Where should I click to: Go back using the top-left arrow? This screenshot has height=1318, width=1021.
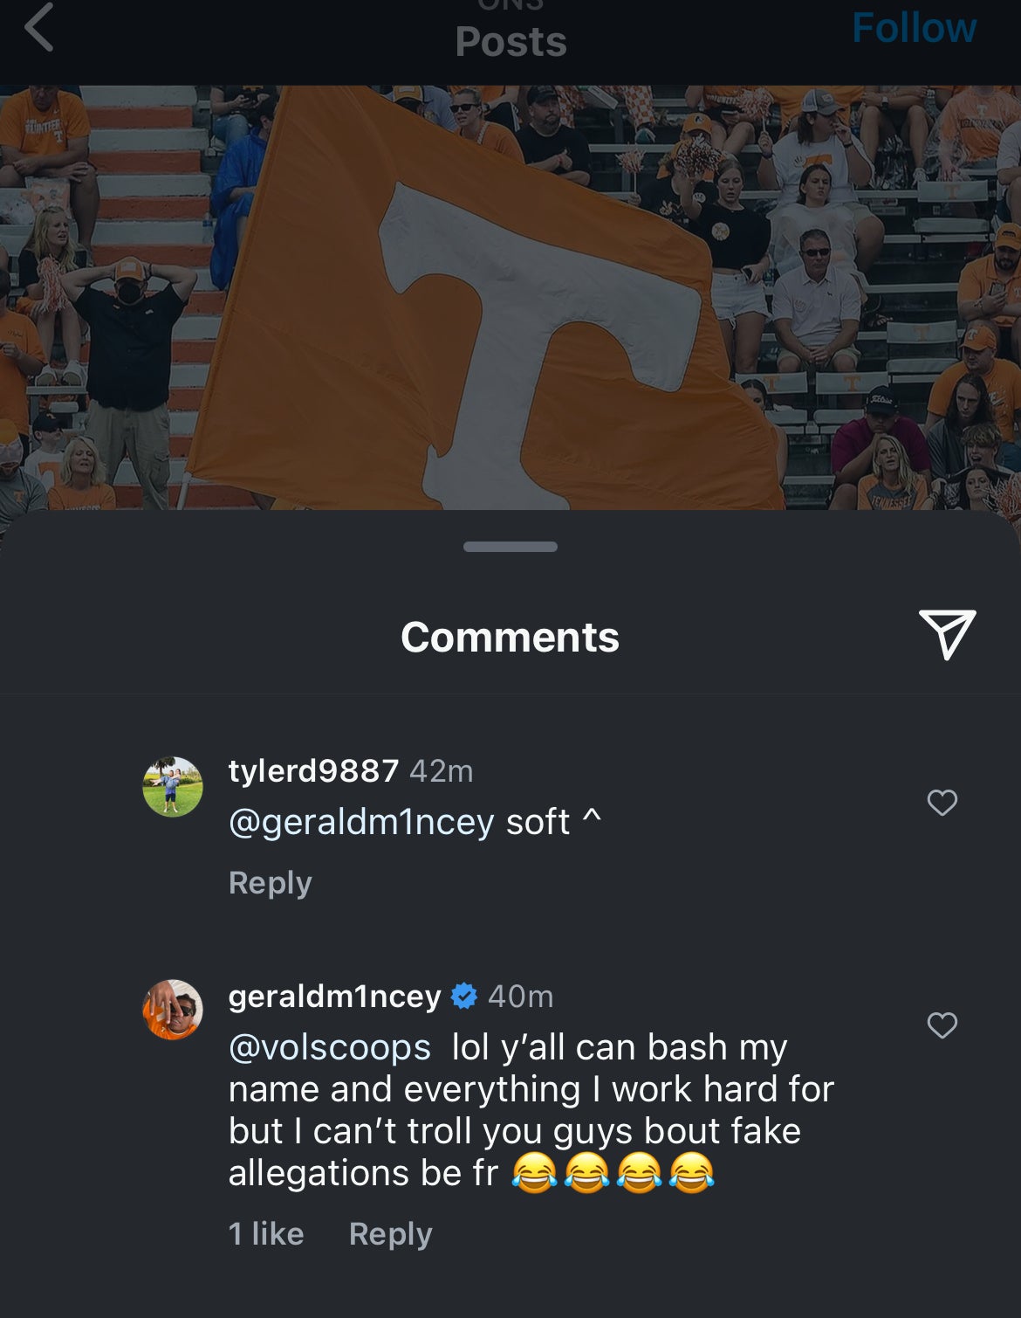click(x=40, y=27)
